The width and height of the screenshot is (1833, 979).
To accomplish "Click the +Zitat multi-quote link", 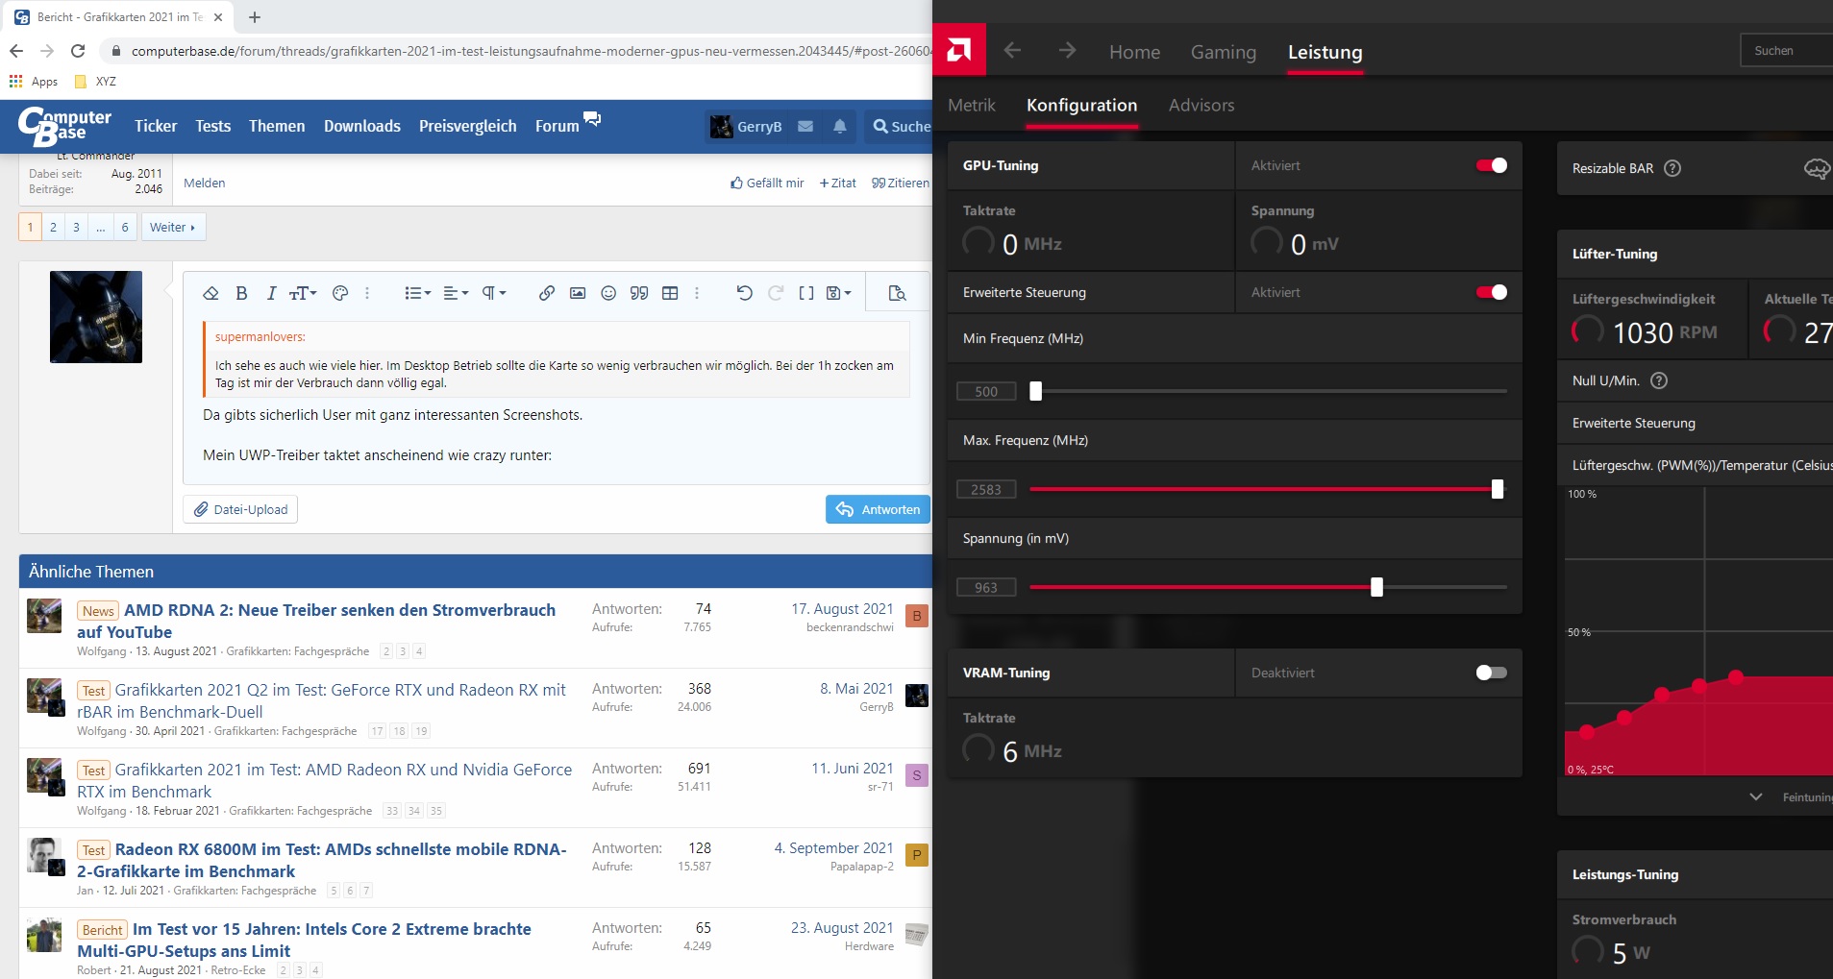I will point(837,183).
